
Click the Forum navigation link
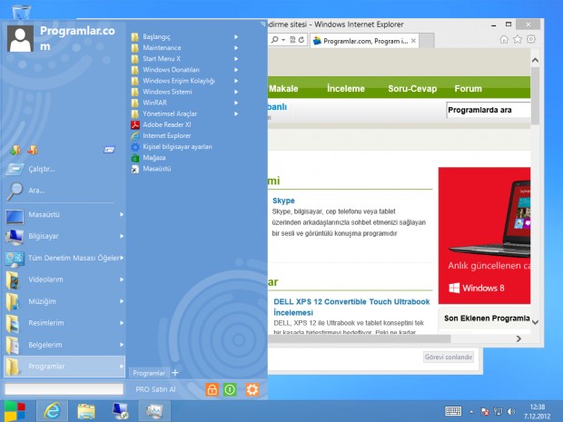coord(468,89)
